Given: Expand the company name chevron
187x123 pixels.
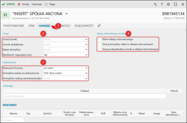Looking at the screenshot, I should 67,14.
